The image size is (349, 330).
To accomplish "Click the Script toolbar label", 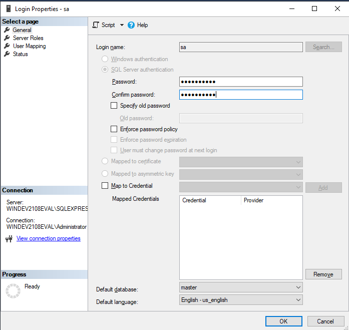I will (108, 25).
